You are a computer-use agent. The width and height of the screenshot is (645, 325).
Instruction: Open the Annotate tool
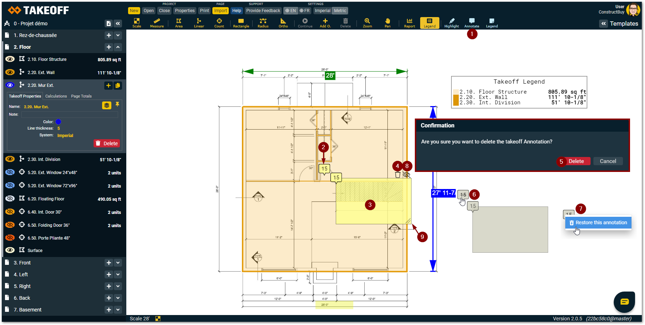point(472,23)
